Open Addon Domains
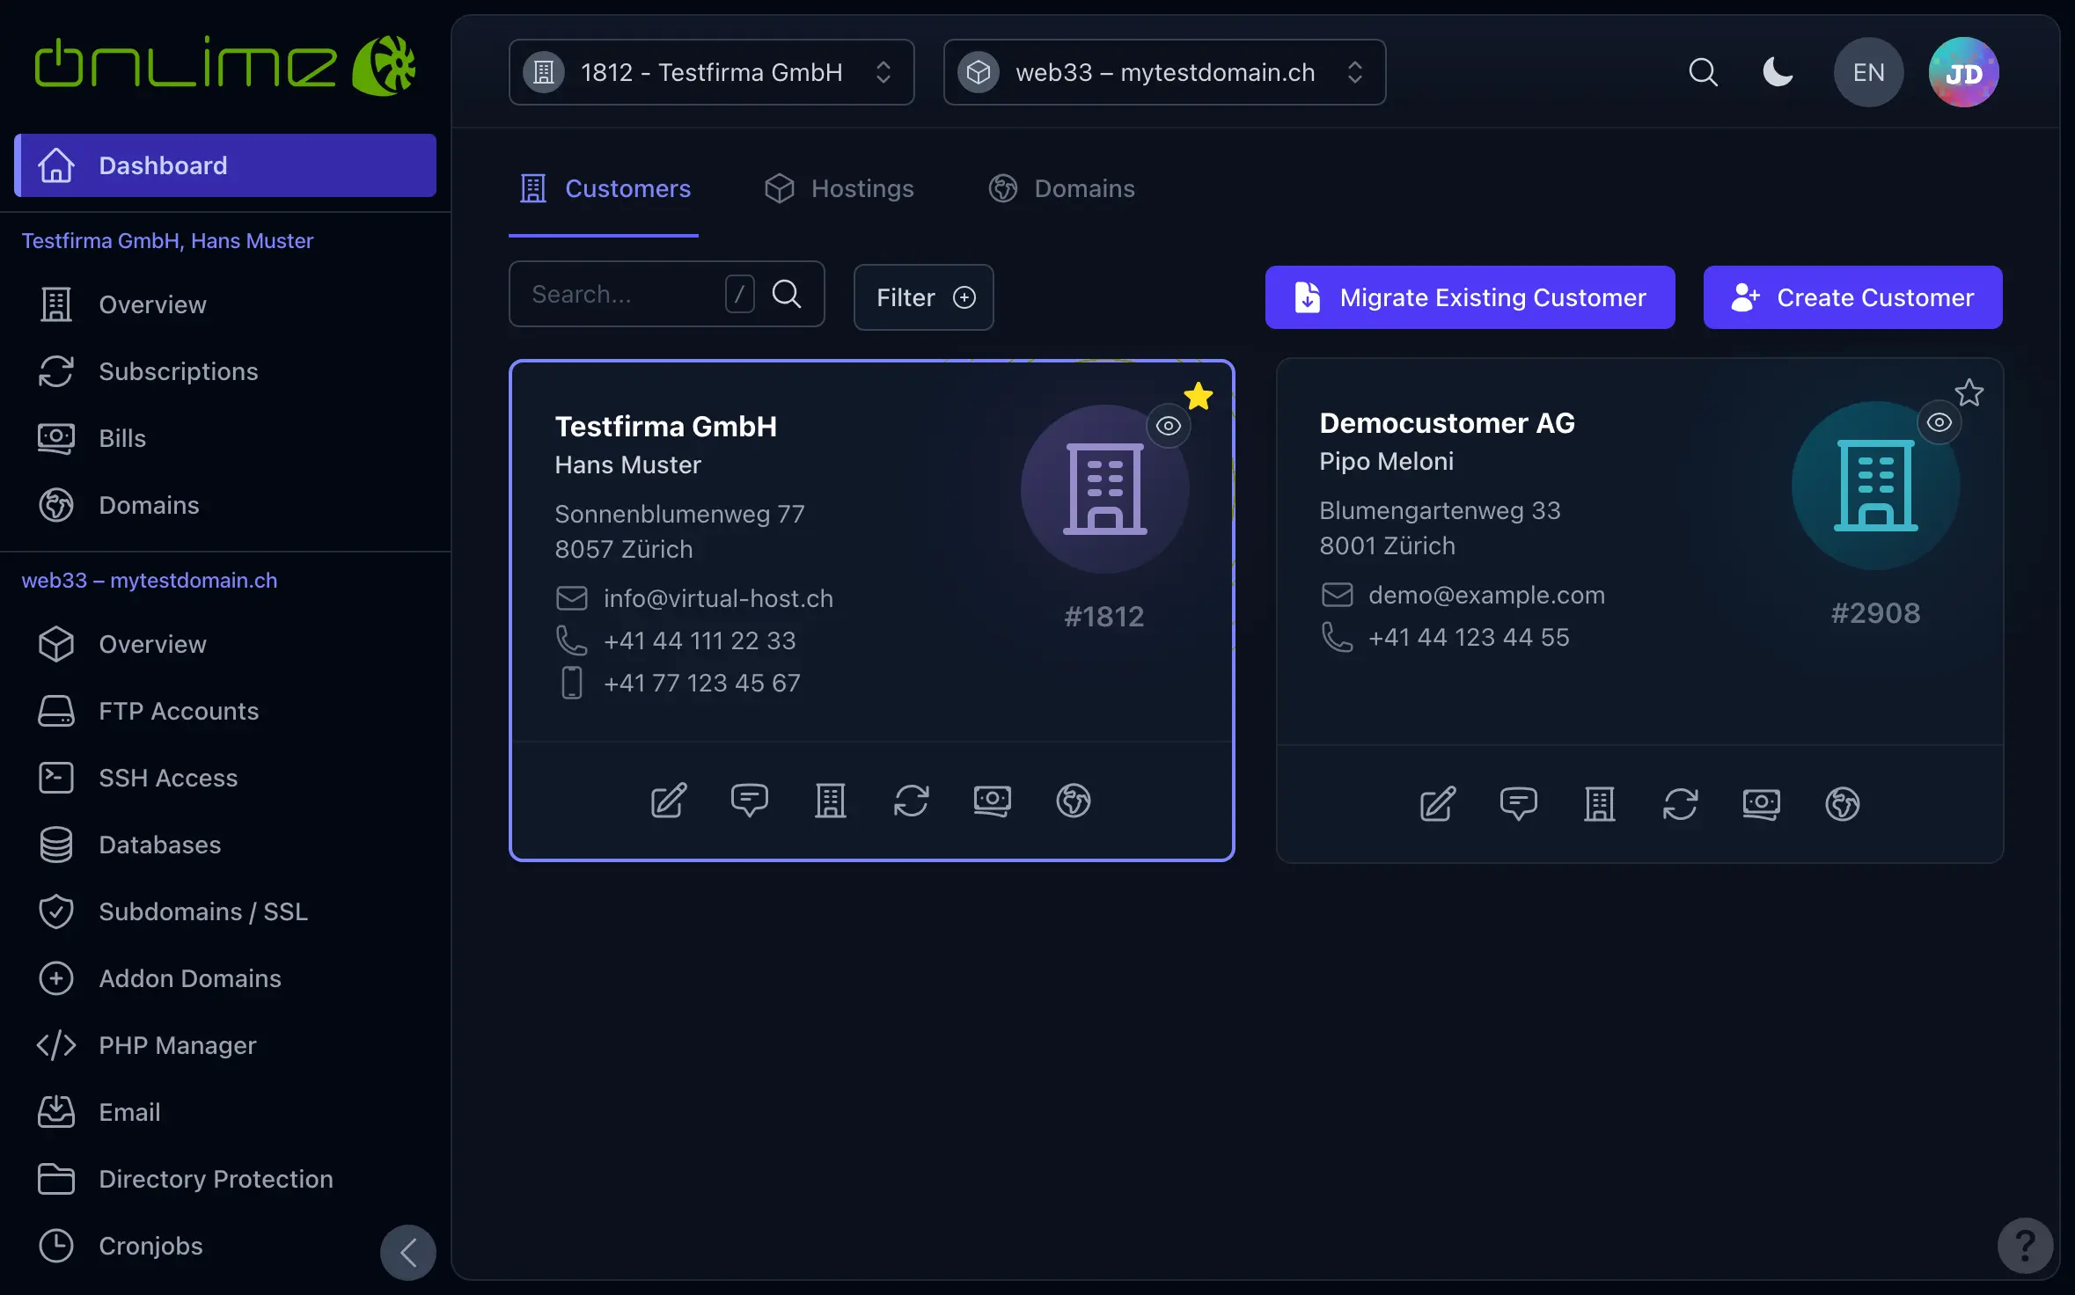This screenshot has width=2075, height=1295. click(225, 978)
